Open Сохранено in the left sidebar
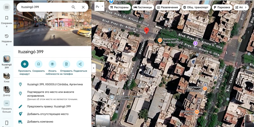The height and width of the screenshot is (127, 254). (6, 20)
